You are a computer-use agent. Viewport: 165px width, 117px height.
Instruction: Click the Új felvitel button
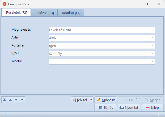tap(80, 100)
